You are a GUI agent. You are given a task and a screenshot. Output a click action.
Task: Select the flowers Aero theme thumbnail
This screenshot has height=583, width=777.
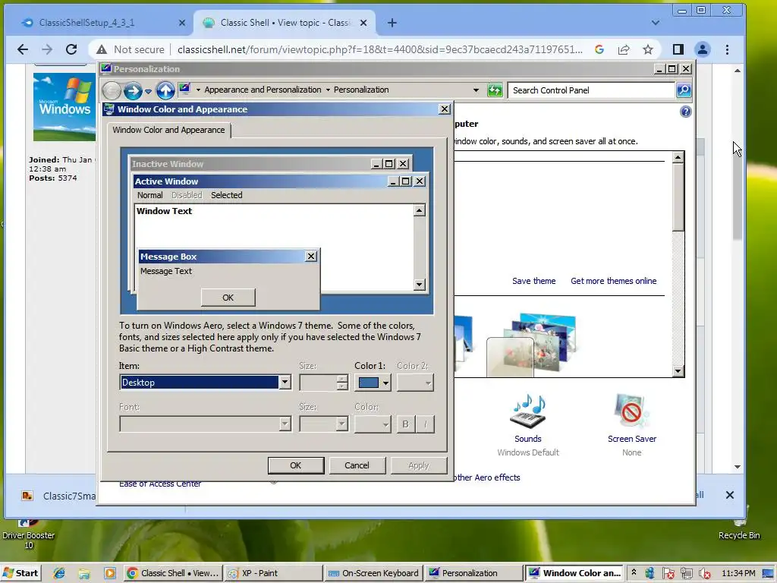[533, 344]
